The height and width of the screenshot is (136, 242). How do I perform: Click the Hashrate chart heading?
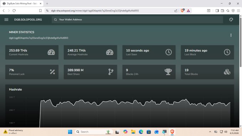(15, 89)
